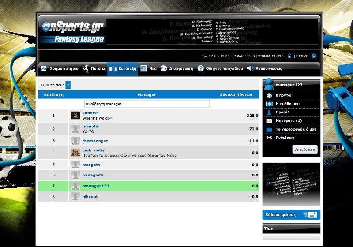Click the Νέα newspaper icon
Screen dimensions: 353x247
pyautogui.click(x=143, y=69)
